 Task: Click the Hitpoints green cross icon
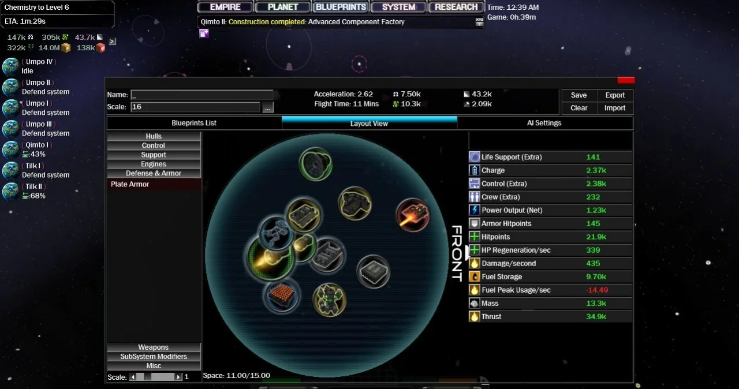click(x=475, y=237)
